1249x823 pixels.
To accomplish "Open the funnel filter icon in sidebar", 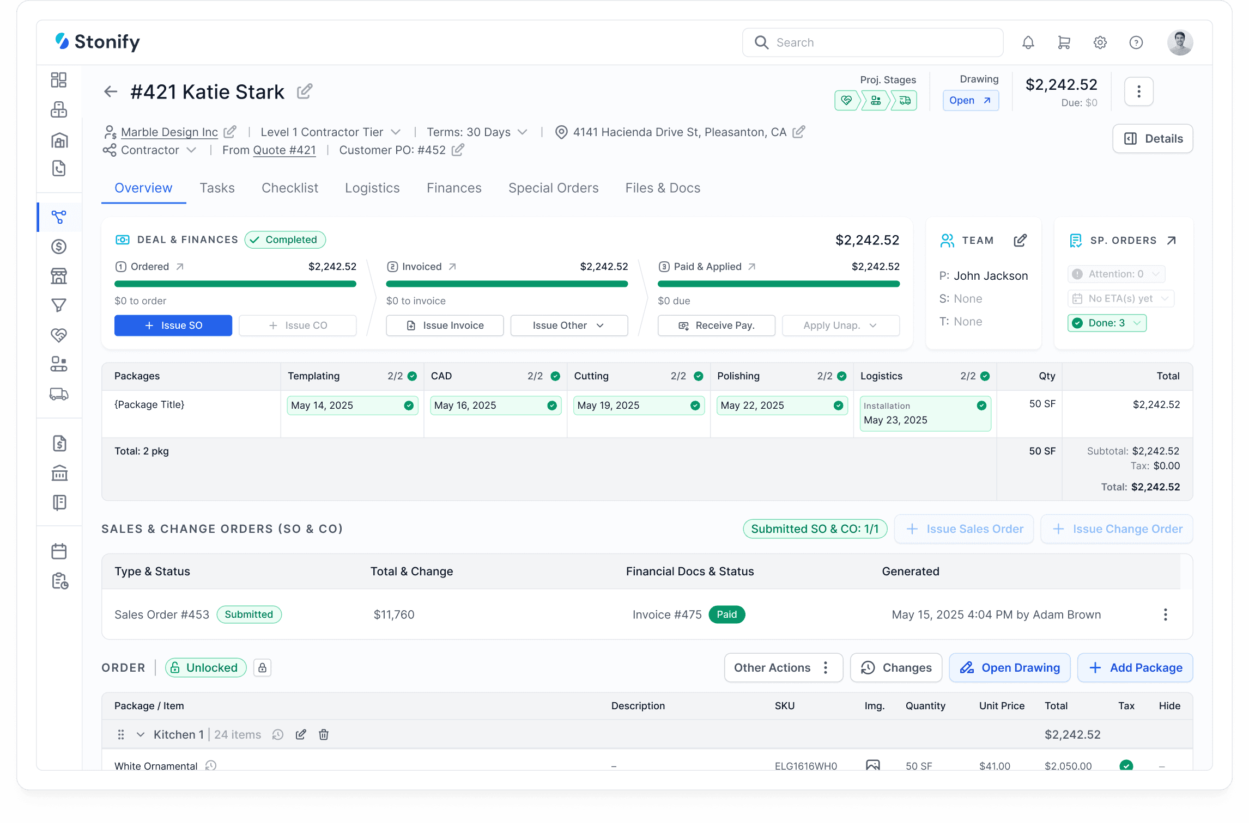I will click(59, 305).
